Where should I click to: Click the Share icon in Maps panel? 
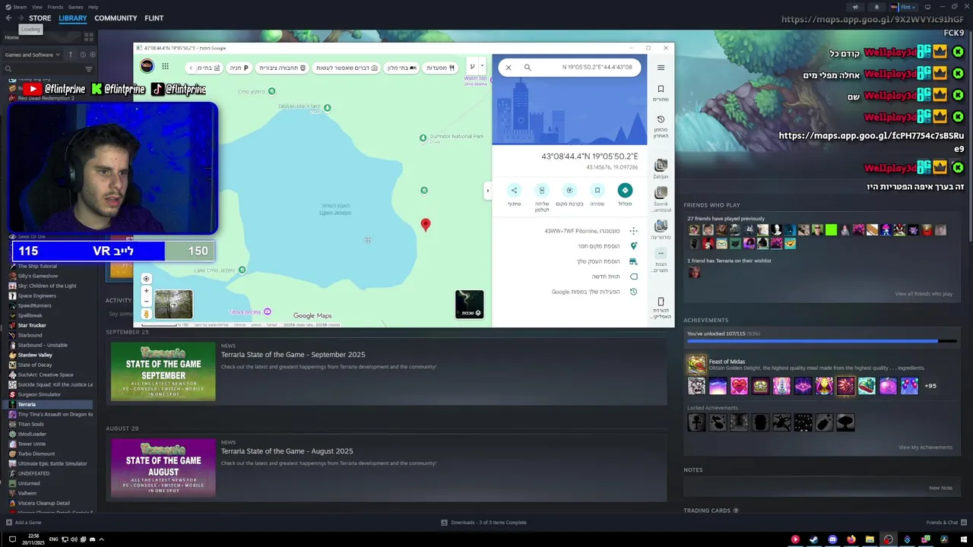point(514,190)
